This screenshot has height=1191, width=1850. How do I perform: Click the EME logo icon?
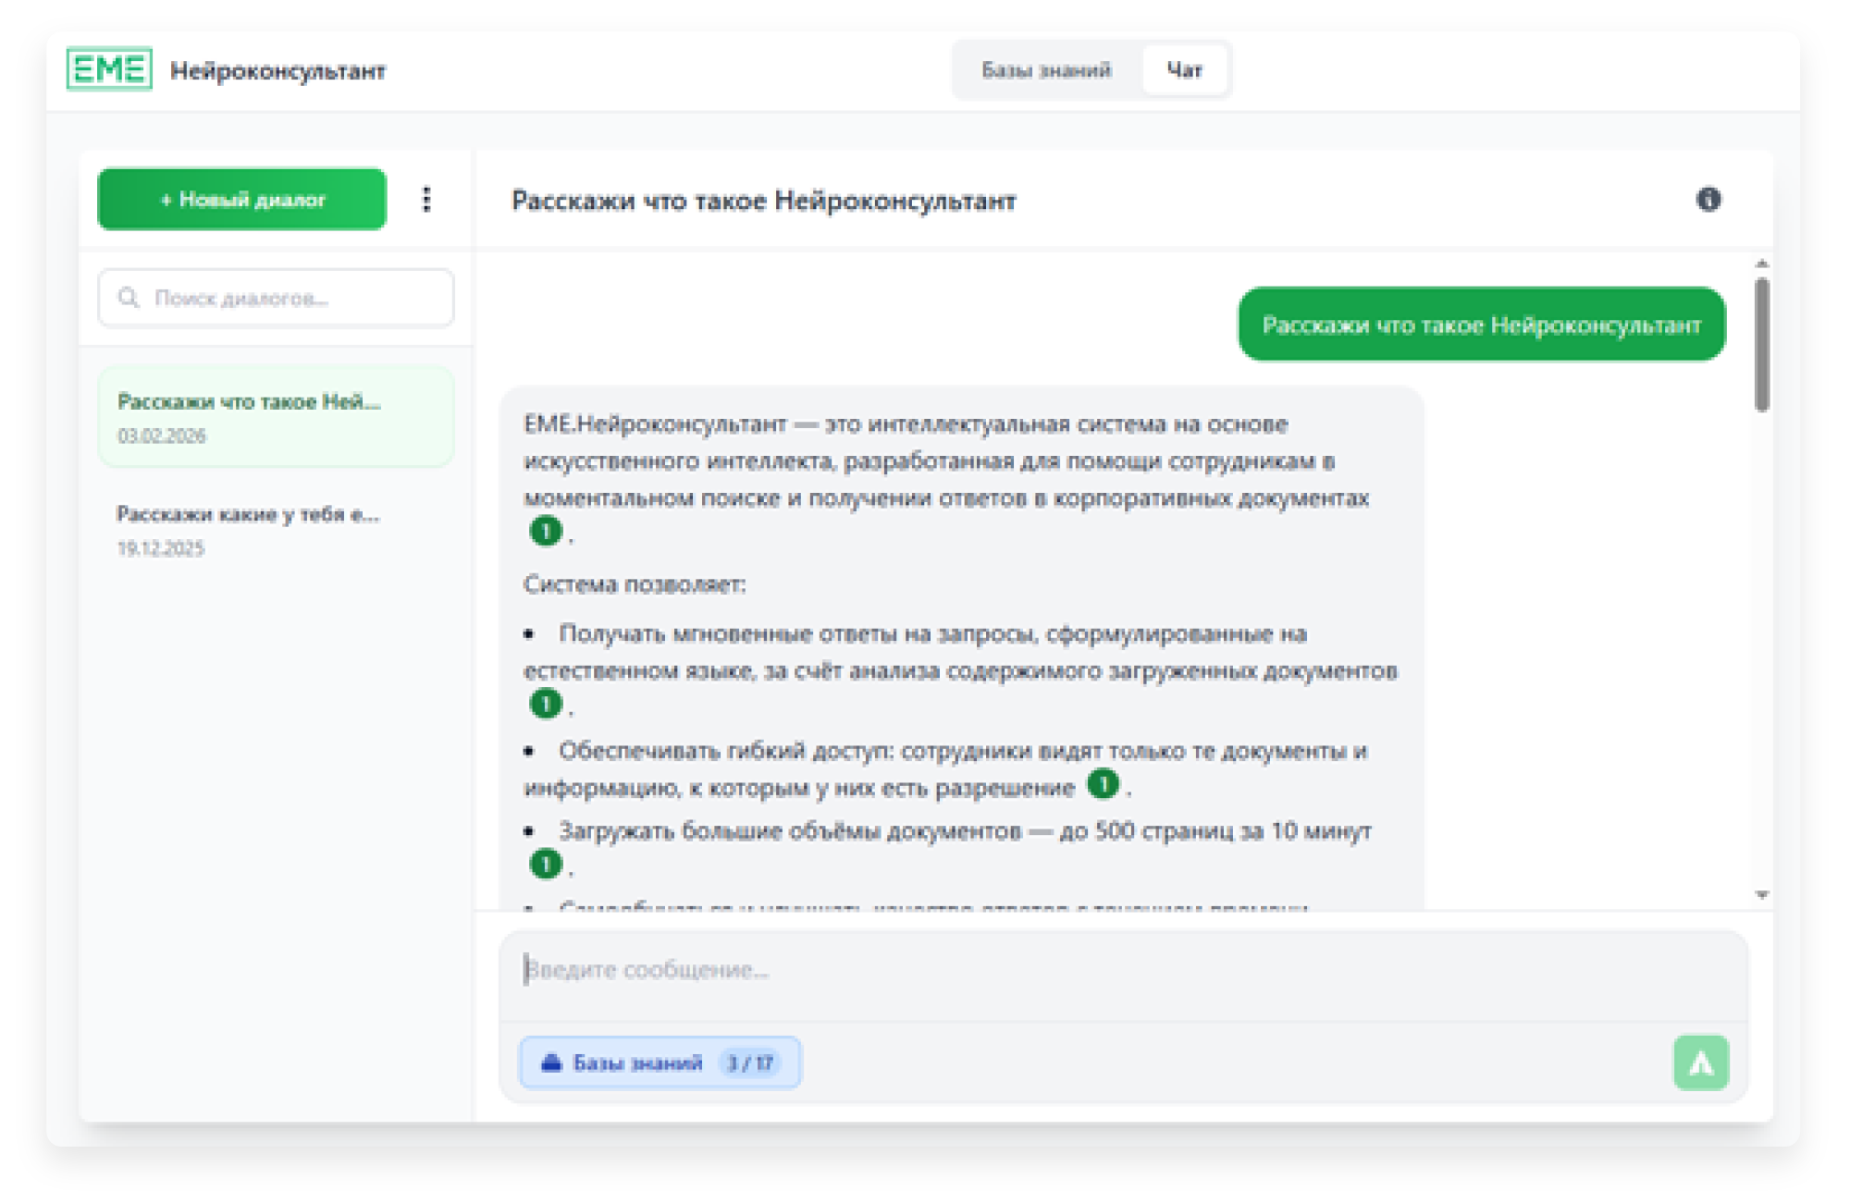(x=109, y=69)
